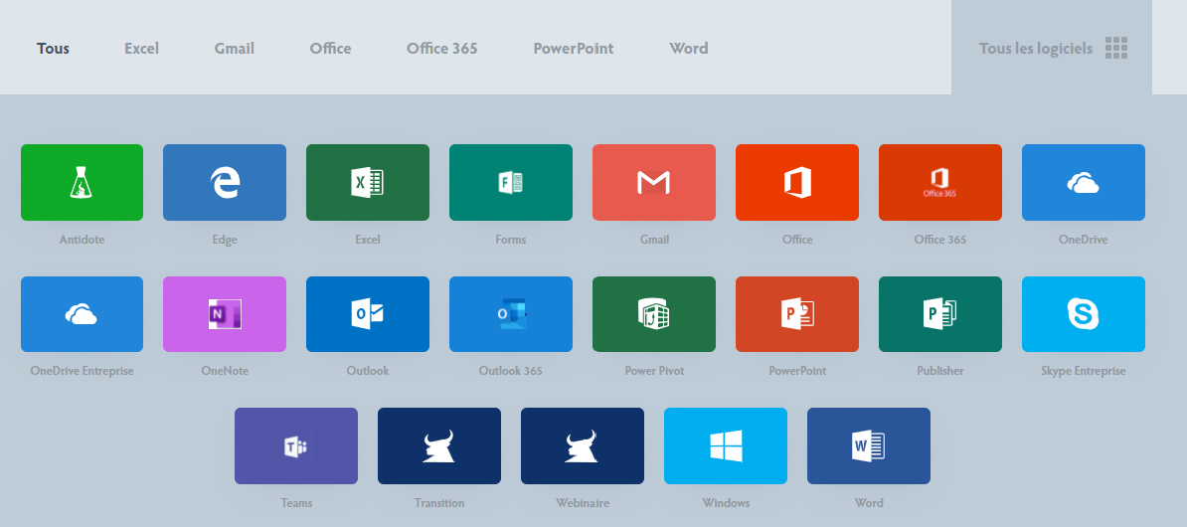Filter by the Word tab
Image resolution: width=1187 pixels, height=527 pixels.
(x=689, y=49)
